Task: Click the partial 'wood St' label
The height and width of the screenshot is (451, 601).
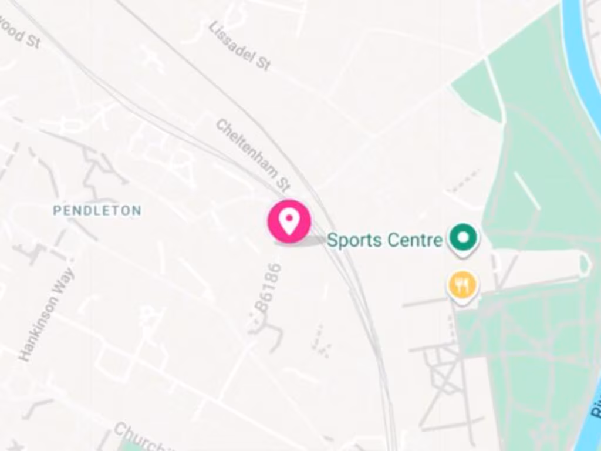Action: click(20, 33)
